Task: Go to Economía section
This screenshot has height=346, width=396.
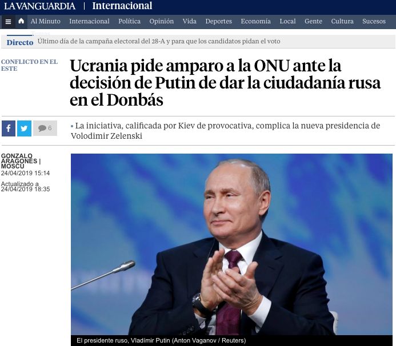Action: click(x=255, y=21)
